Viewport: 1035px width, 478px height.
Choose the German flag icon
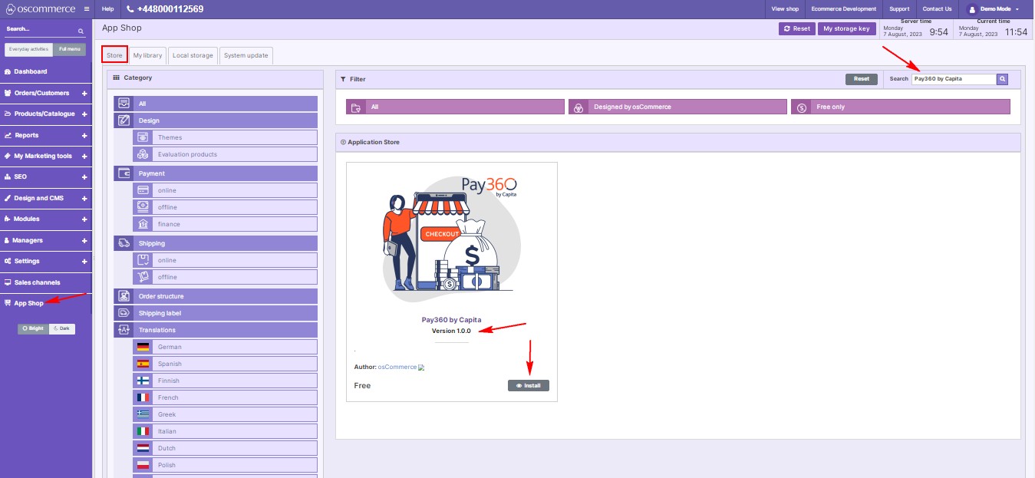point(143,347)
